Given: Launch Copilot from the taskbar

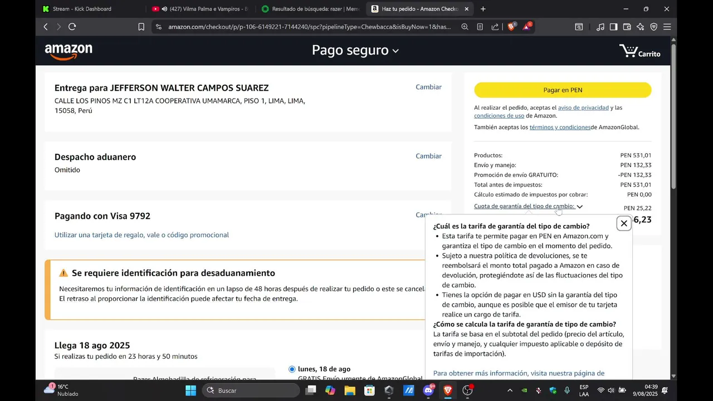Looking at the screenshot, I should 330,390.
